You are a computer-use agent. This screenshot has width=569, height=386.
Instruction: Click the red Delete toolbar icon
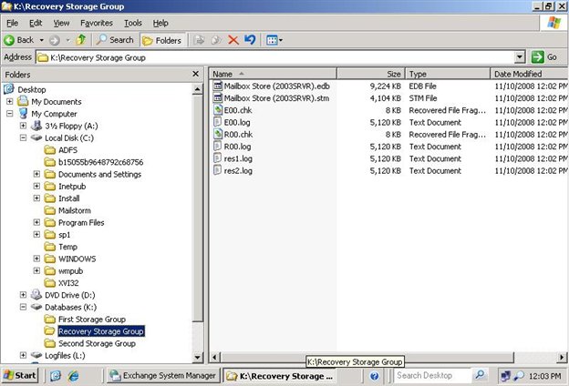(x=233, y=40)
